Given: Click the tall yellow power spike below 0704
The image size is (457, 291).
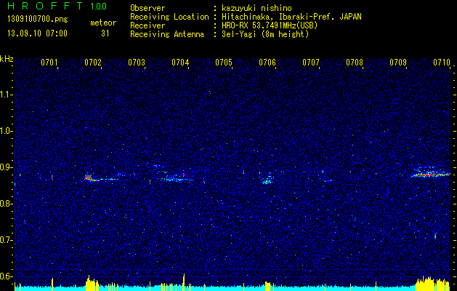Looking at the screenshot, I should click(184, 282).
